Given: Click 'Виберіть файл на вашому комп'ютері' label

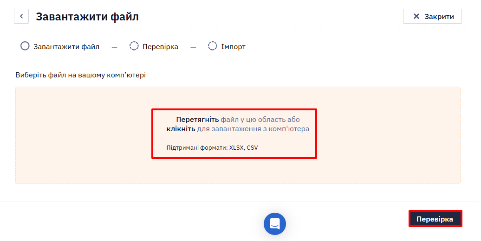Looking at the screenshot, I should [x=81, y=75].
